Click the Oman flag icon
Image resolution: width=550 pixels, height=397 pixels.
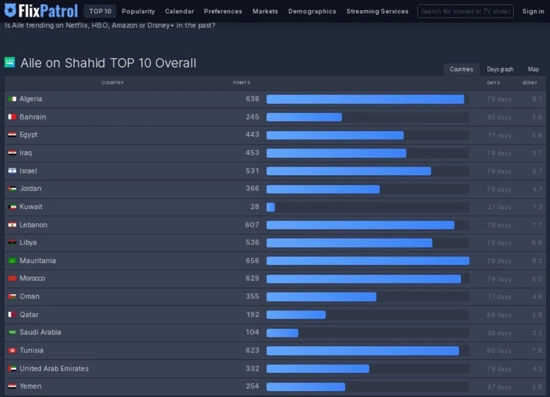tap(12, 296)
